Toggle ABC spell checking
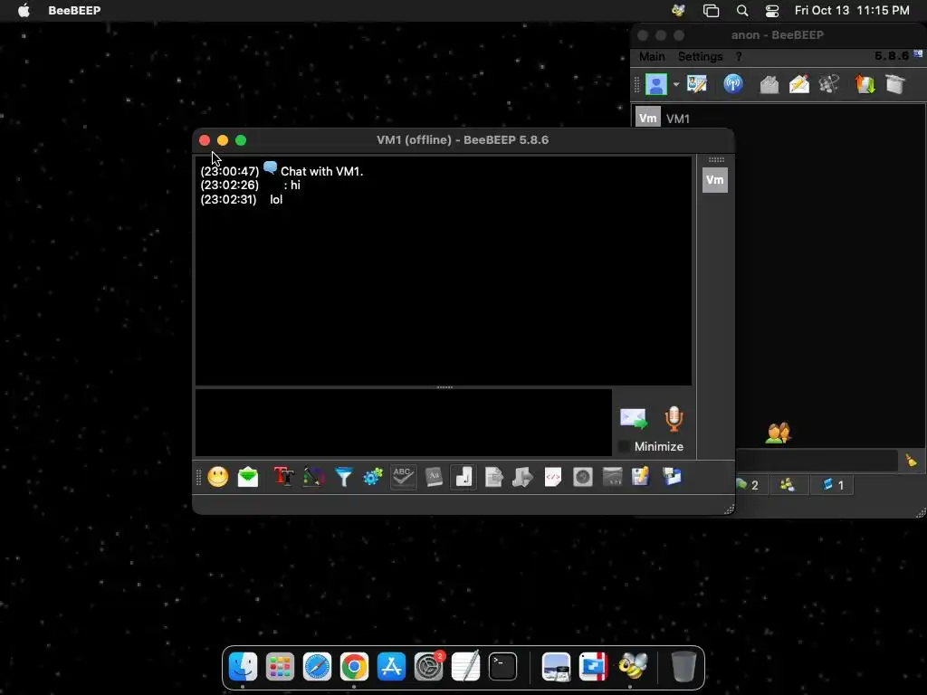Viewport: 927px width, 695px height. coord(403,476)
